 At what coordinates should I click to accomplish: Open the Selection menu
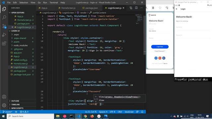(24, 3)
